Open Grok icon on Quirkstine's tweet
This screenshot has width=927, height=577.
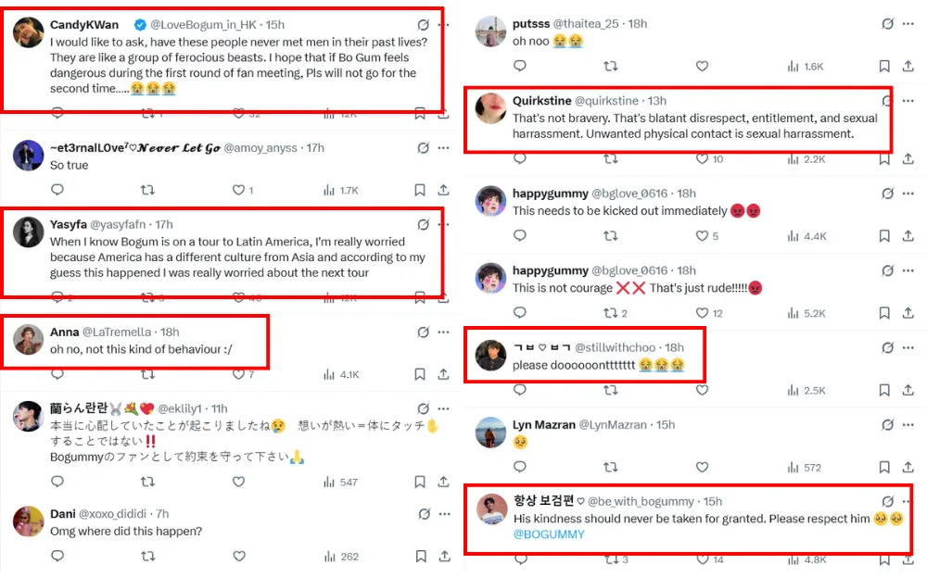coord(887,101)
